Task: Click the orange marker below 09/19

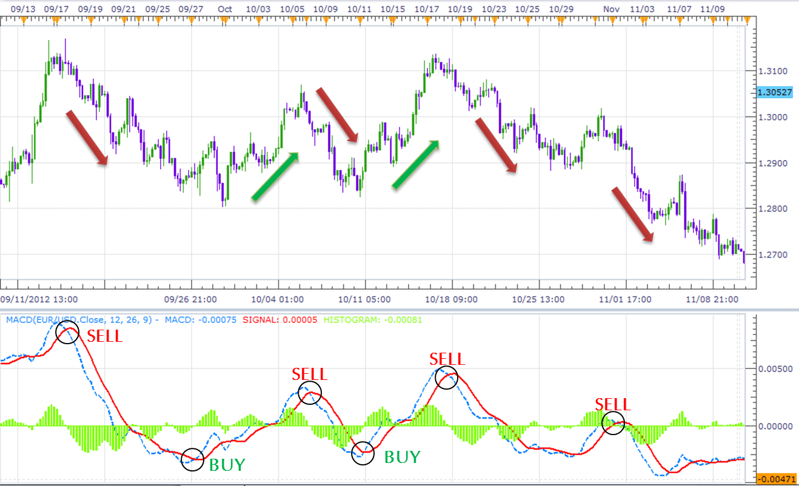Action: 90,20
